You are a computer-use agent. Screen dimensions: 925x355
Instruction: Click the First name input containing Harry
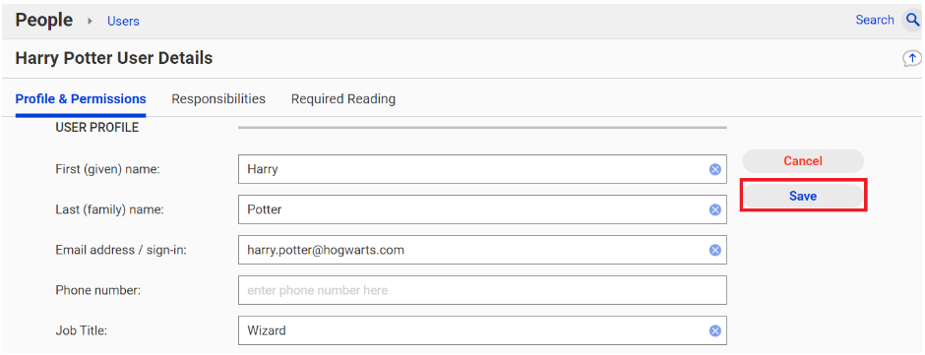tap(482, 169)
